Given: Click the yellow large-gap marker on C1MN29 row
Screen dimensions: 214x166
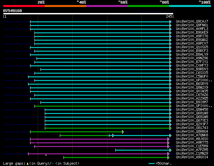Looking at the screenshot, I should [46, 155].
